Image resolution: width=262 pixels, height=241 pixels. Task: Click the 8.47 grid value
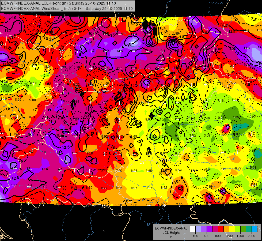[x=104, y=188]
